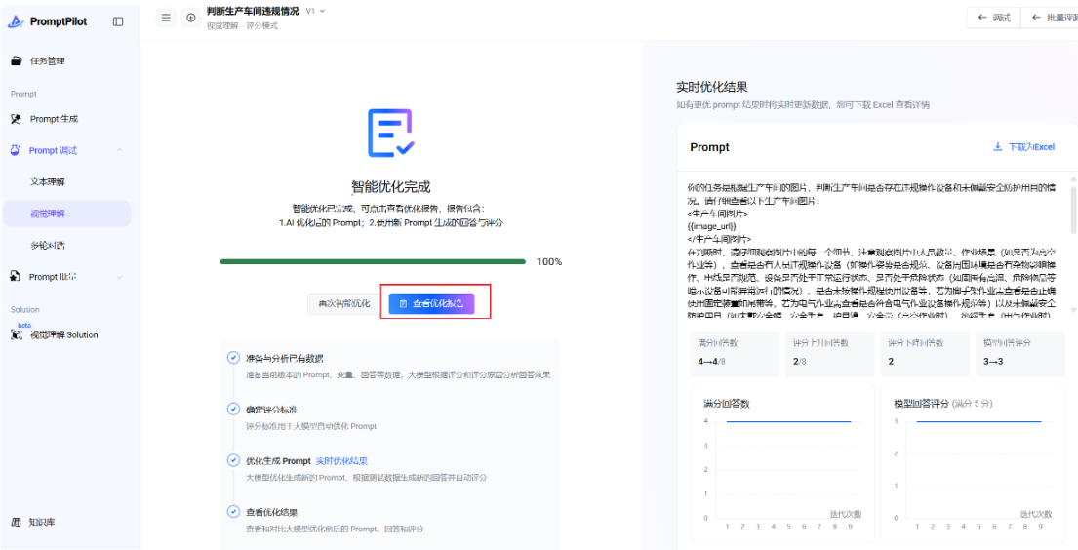Click the Prompt text scrollbar thumb
This screenshot has height=550, width=1078.
click(x=1074, y=210)
